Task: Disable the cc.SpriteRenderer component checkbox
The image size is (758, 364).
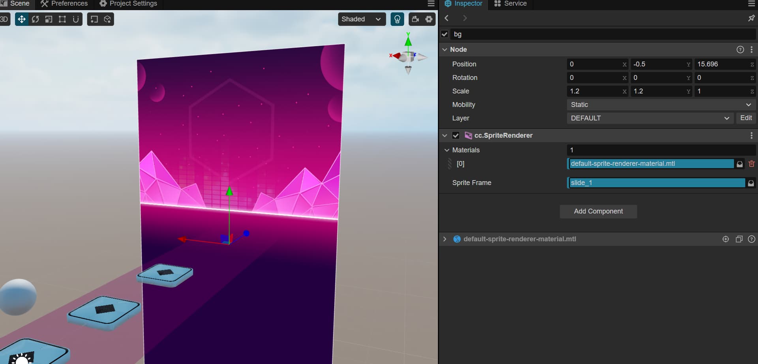Action: [x=456, y=135]
